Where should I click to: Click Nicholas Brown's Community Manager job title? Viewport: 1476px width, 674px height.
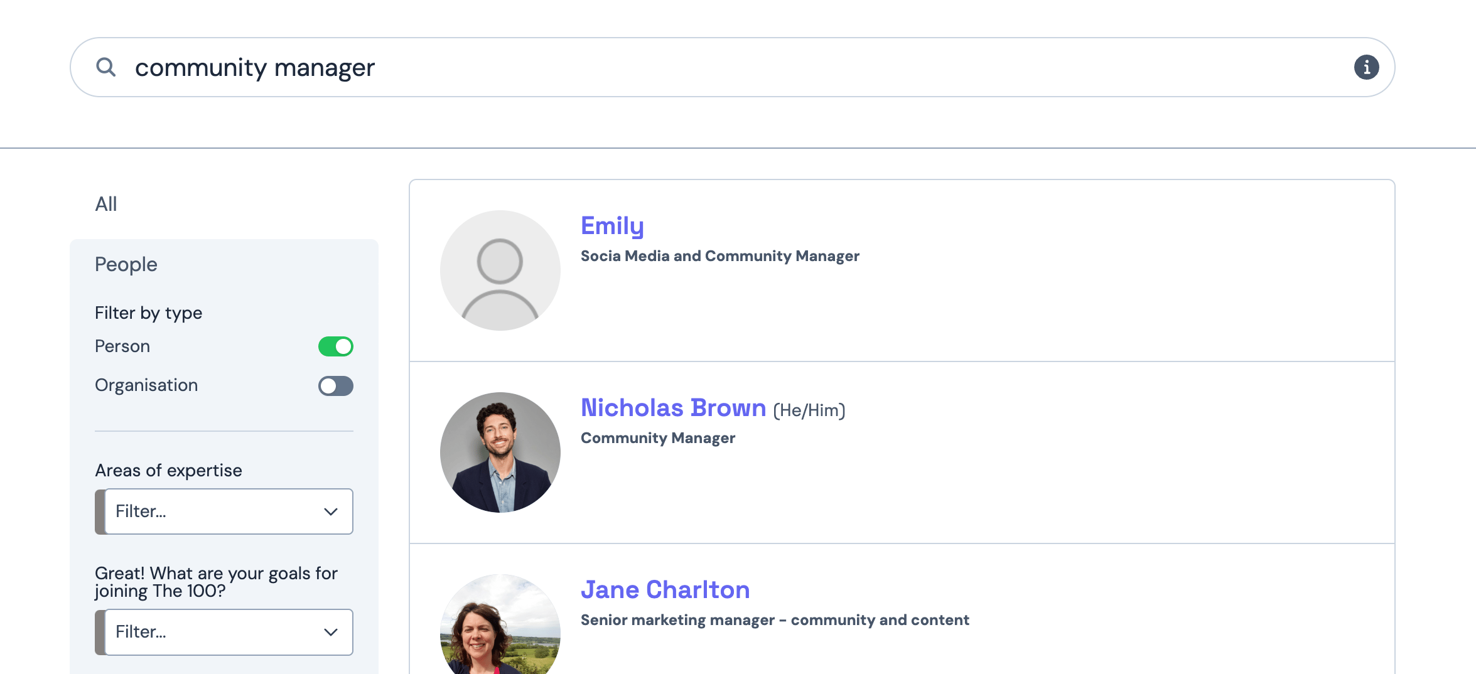(x=657, y=438)
